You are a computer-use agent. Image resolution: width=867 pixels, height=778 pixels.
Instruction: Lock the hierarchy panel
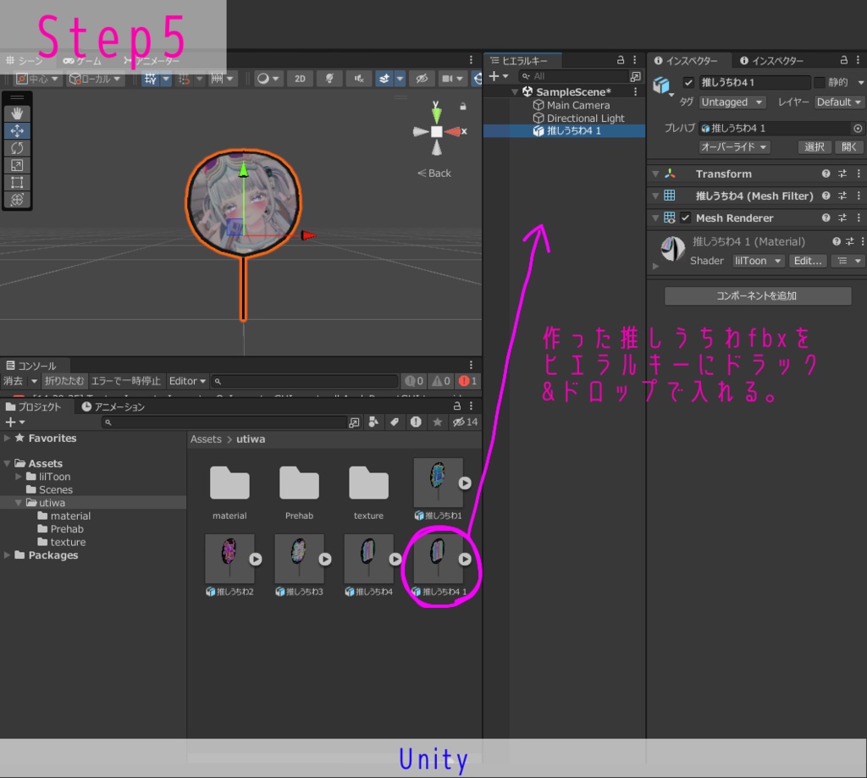(621, 60)
